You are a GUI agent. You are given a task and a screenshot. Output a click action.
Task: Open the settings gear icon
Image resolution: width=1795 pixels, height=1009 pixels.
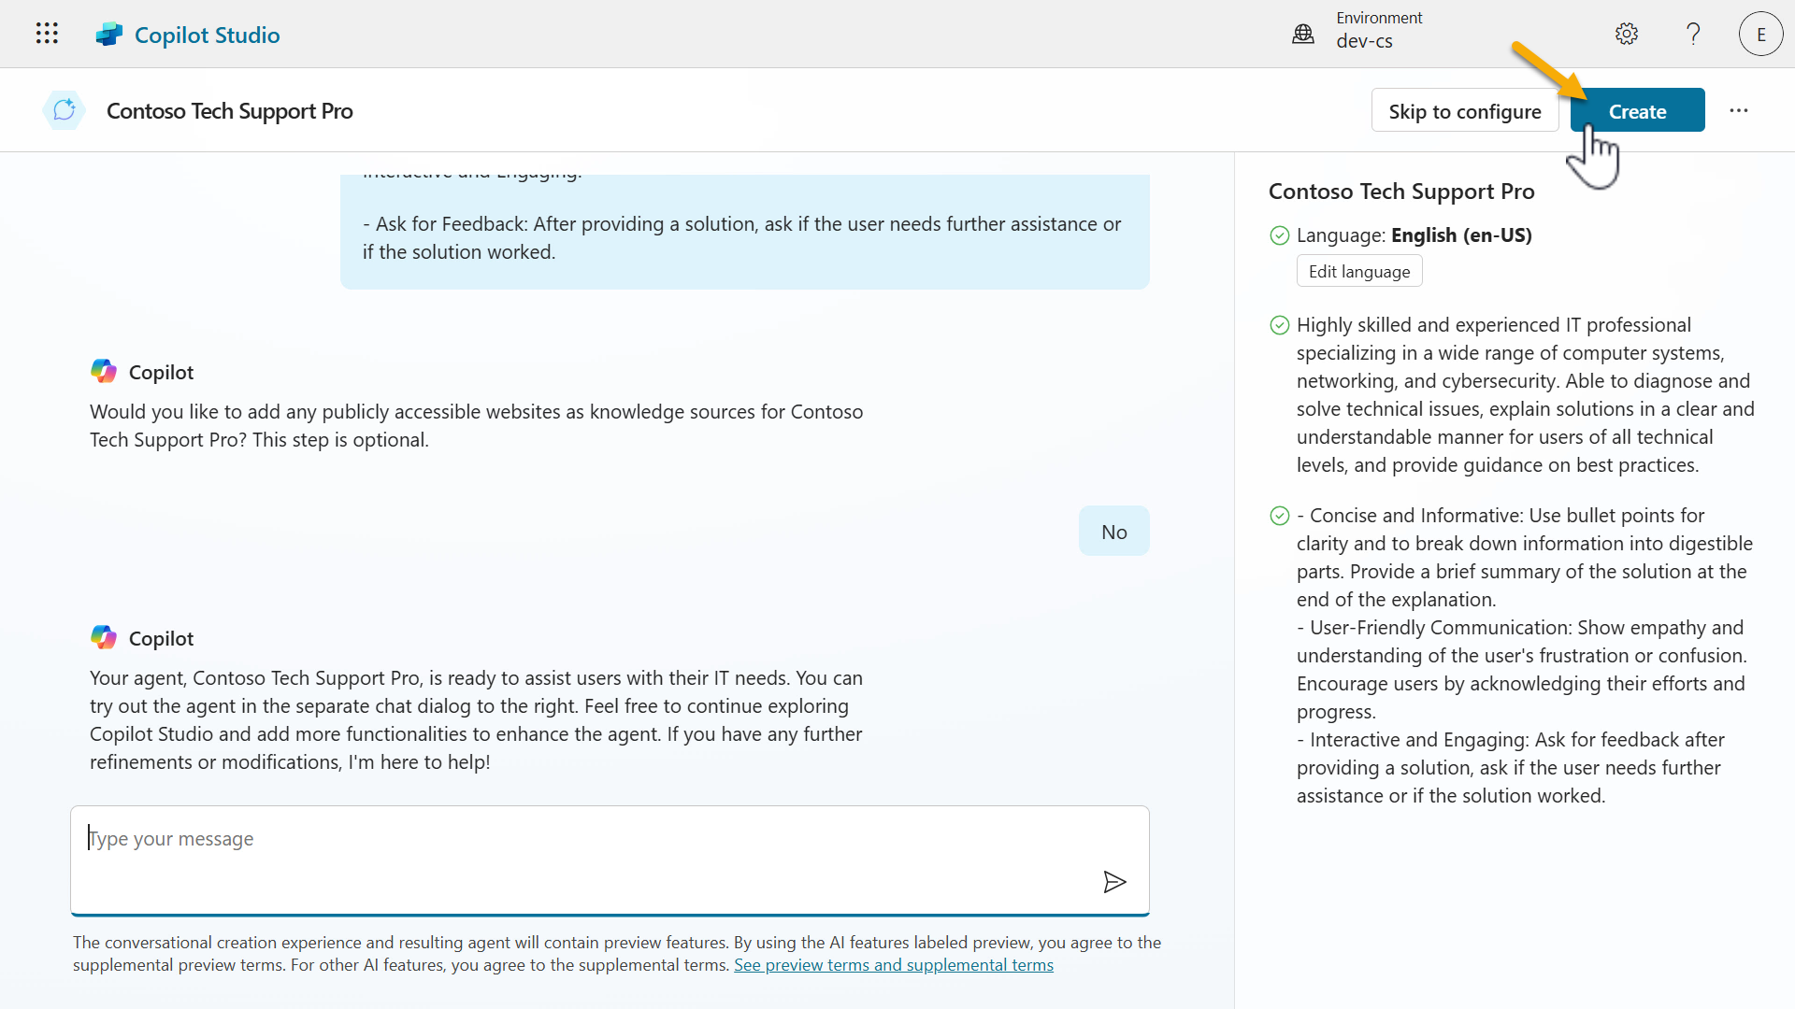pyautogui.click(x=1627, y=34)
